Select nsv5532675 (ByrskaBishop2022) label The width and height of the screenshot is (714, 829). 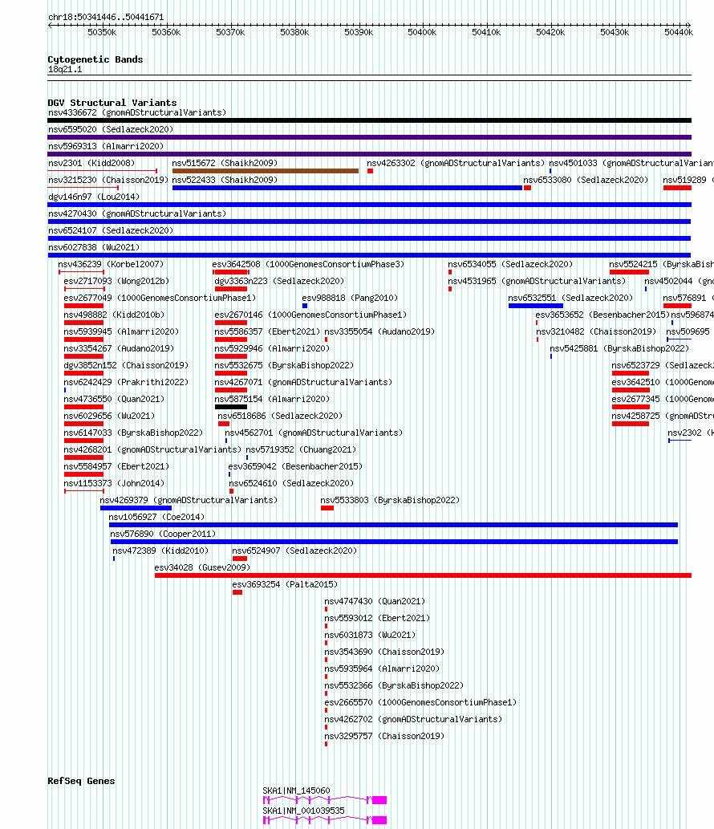coord(284,366)
